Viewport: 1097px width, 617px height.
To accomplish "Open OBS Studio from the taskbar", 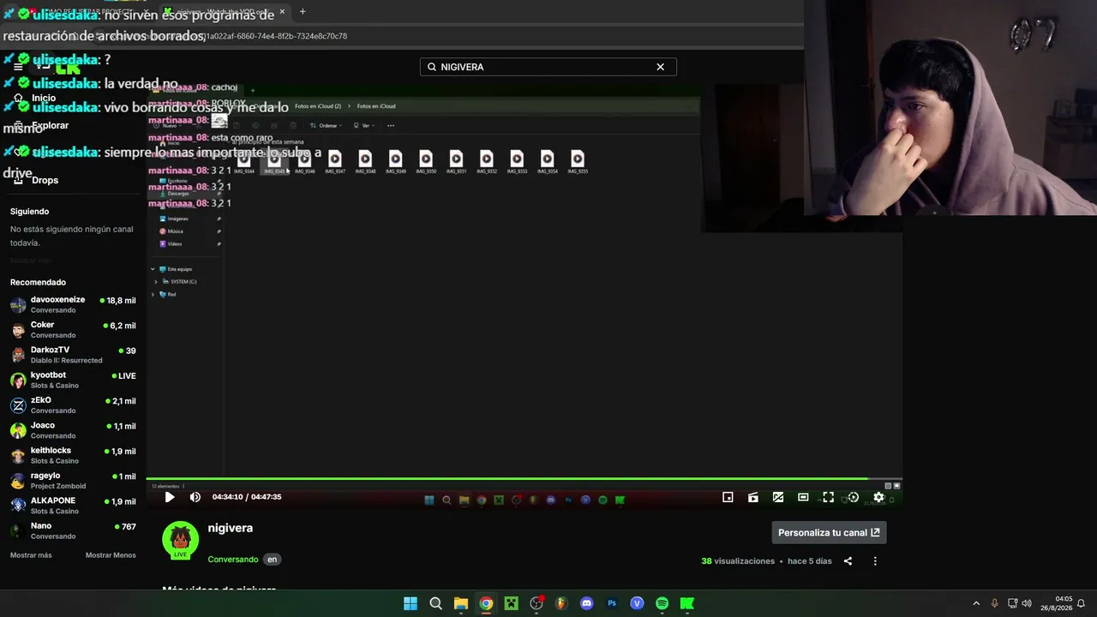I will pos(537,603).
